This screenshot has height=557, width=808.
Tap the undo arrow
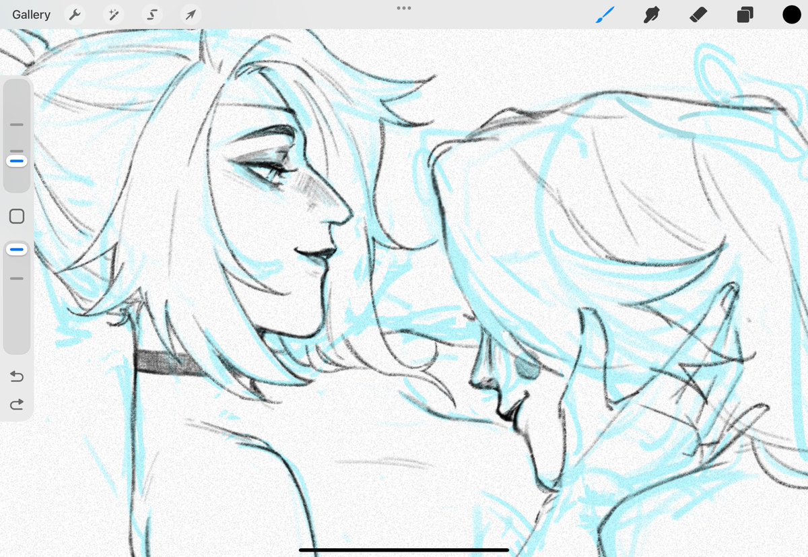16,376
